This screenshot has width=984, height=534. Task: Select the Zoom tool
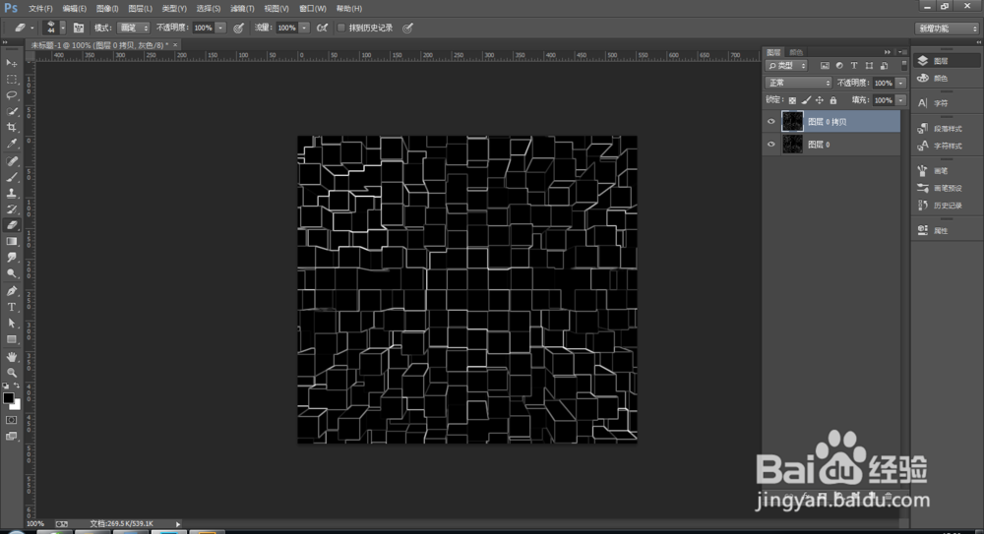pos(11,373)
